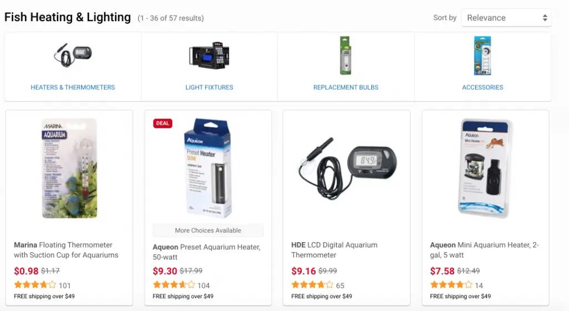This screenshot has width=569, height=311.
Task: Open the Sort by Relevance dropdown
Action: [506, 18]
